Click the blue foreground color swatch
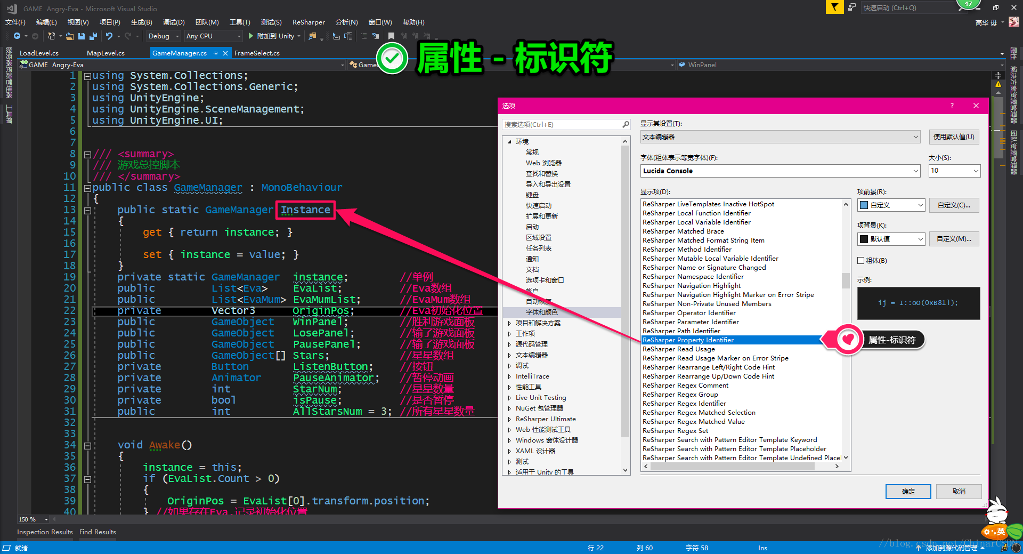 [x=864, y=205]
